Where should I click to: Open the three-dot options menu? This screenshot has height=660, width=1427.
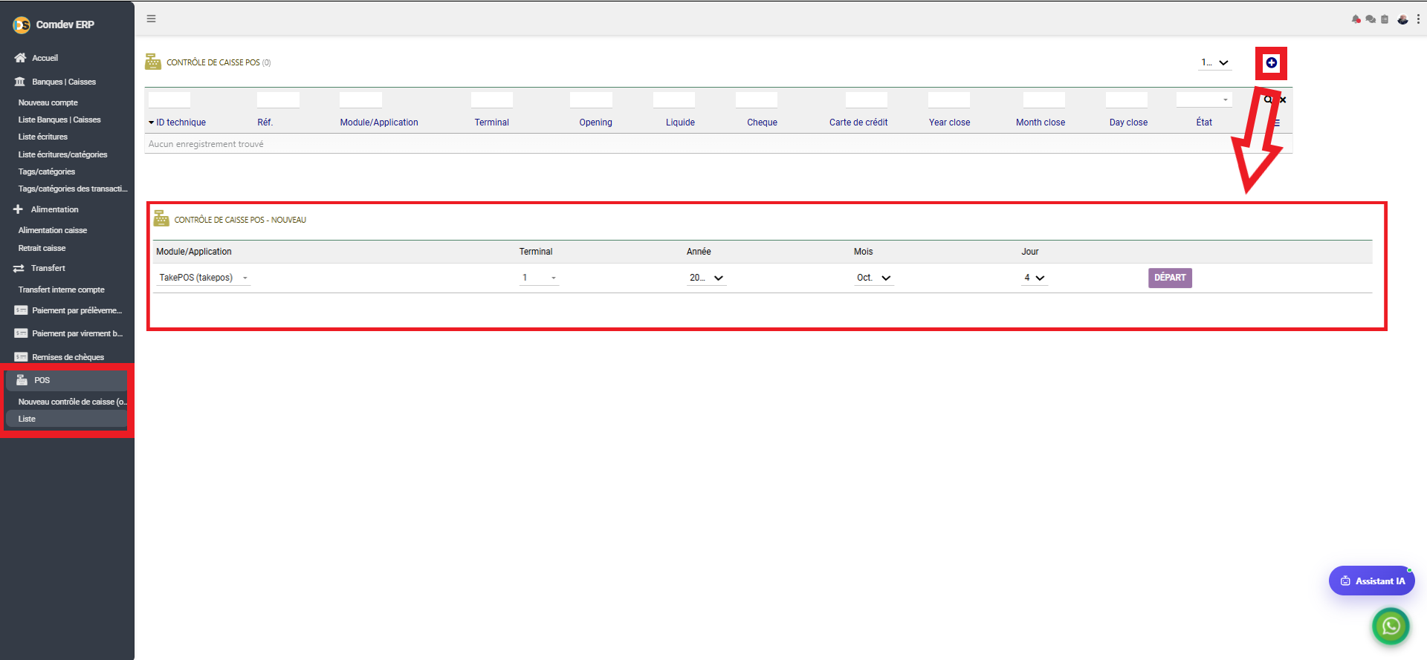tap(1418, 19)
